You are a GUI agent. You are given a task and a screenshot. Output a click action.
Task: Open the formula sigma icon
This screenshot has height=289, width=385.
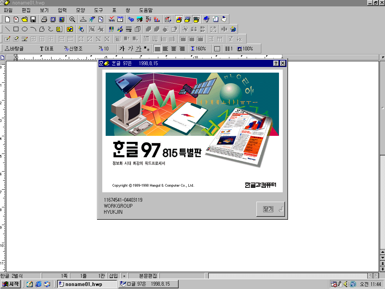(148, 20)
